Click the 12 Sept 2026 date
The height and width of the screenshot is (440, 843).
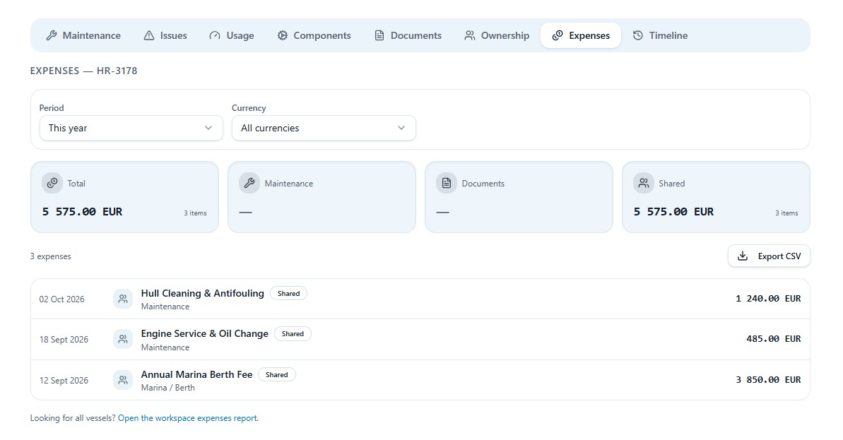click(x=64, y=381)
